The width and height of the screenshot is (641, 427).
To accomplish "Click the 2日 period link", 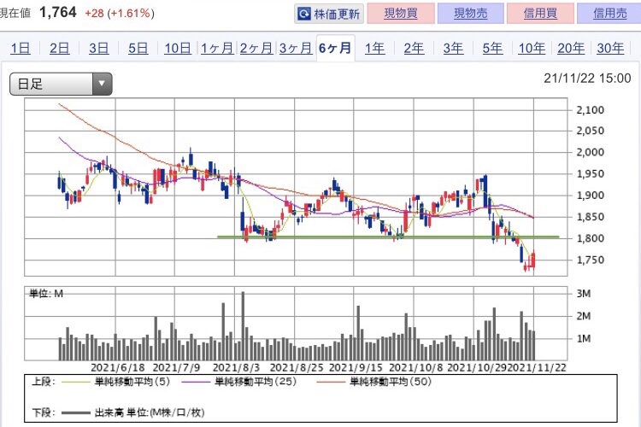I will [x=59, y=48].
